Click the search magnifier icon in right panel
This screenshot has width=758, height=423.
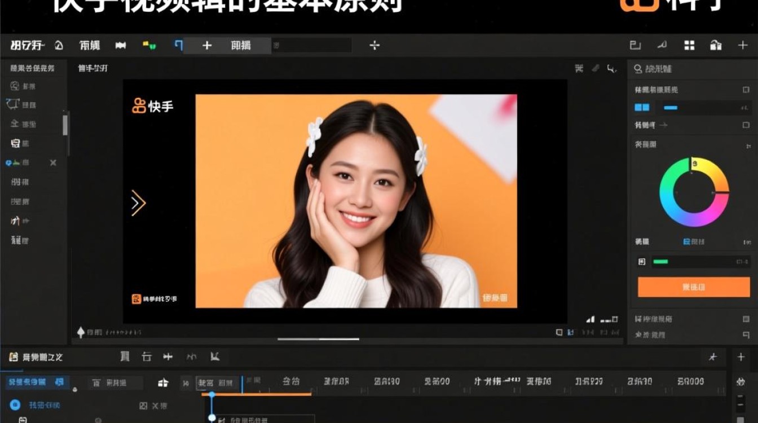[638, 69]
